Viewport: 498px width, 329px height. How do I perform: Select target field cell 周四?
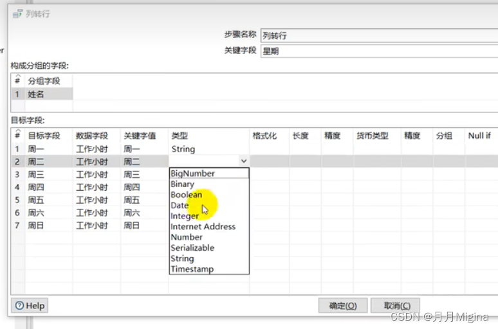[49, 187]
